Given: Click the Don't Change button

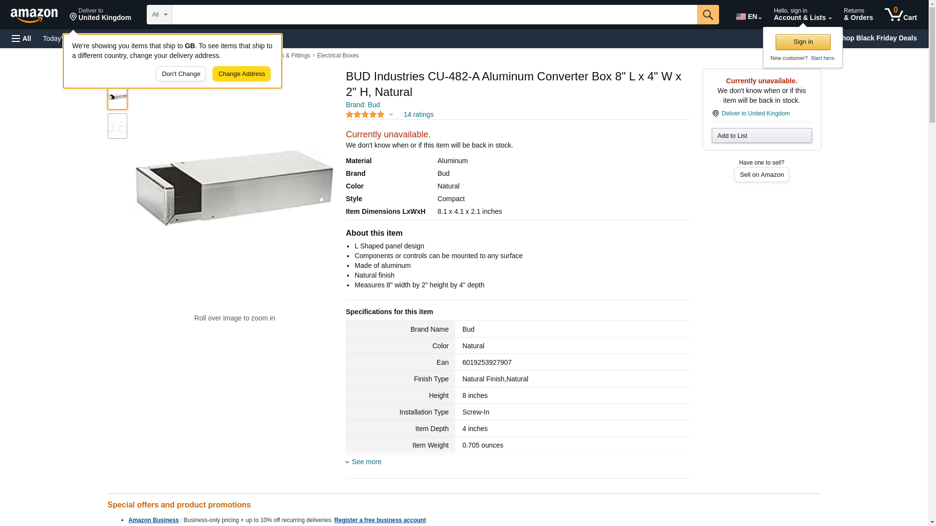Looking at the screenshot, I should click(181, 74).
